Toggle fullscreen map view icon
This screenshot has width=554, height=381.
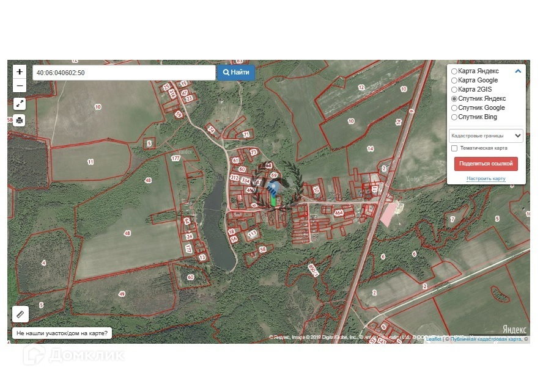20,103
